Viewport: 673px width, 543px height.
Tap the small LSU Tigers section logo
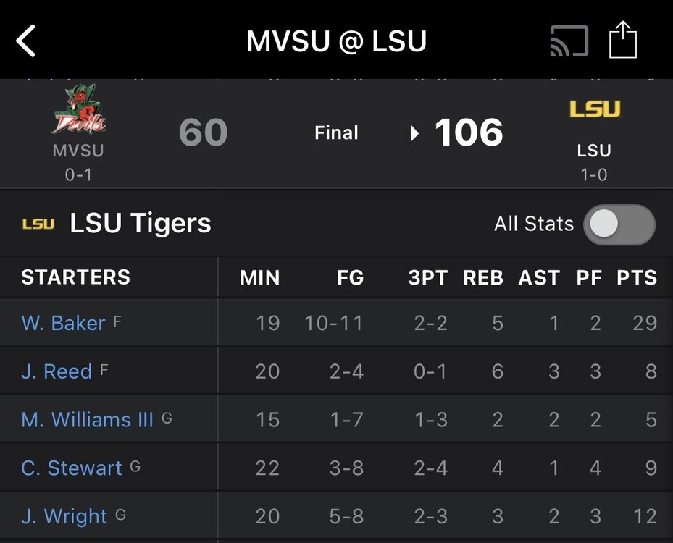pos(38,224)
